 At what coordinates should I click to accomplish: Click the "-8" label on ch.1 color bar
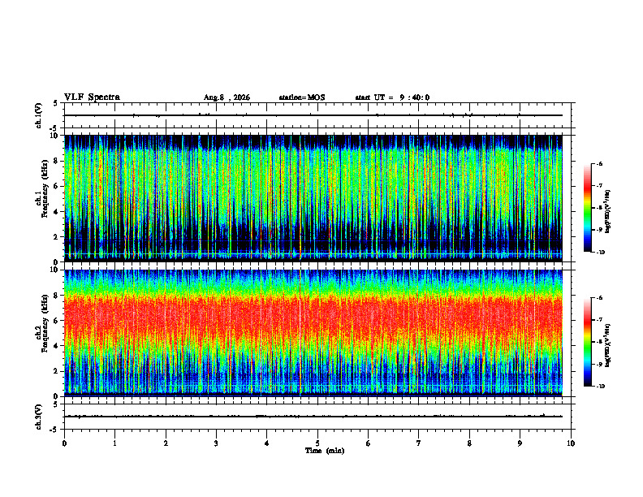[x=600, y=208]
